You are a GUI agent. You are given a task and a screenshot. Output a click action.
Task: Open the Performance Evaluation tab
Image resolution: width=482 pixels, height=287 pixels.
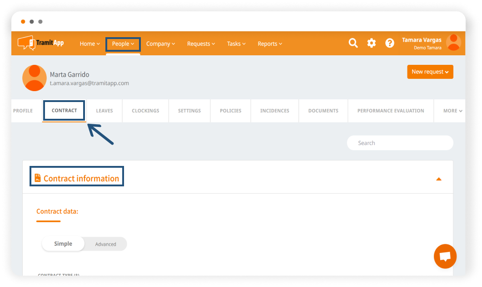point(390,111)
